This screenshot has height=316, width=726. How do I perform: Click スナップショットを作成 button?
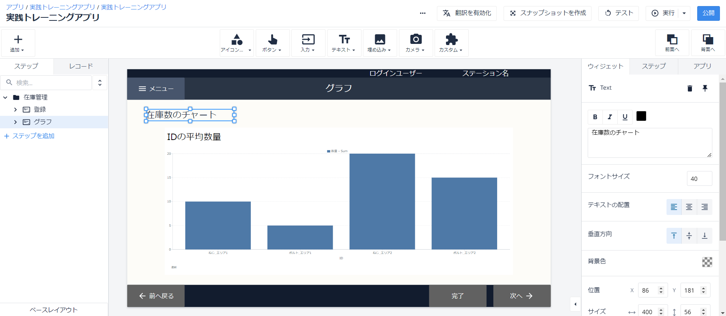pos(548,13)
